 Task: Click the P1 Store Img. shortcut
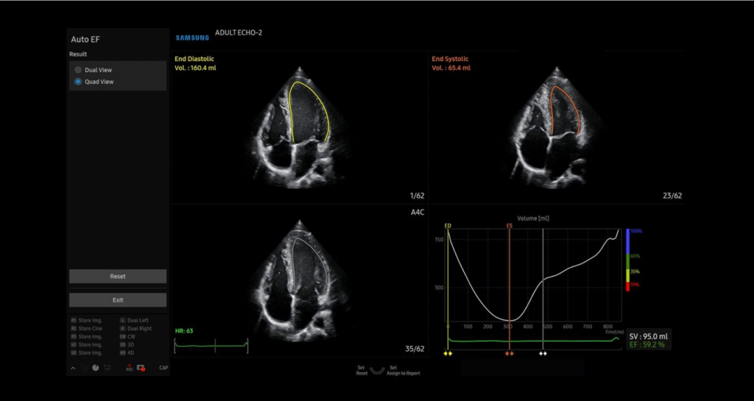87,320
